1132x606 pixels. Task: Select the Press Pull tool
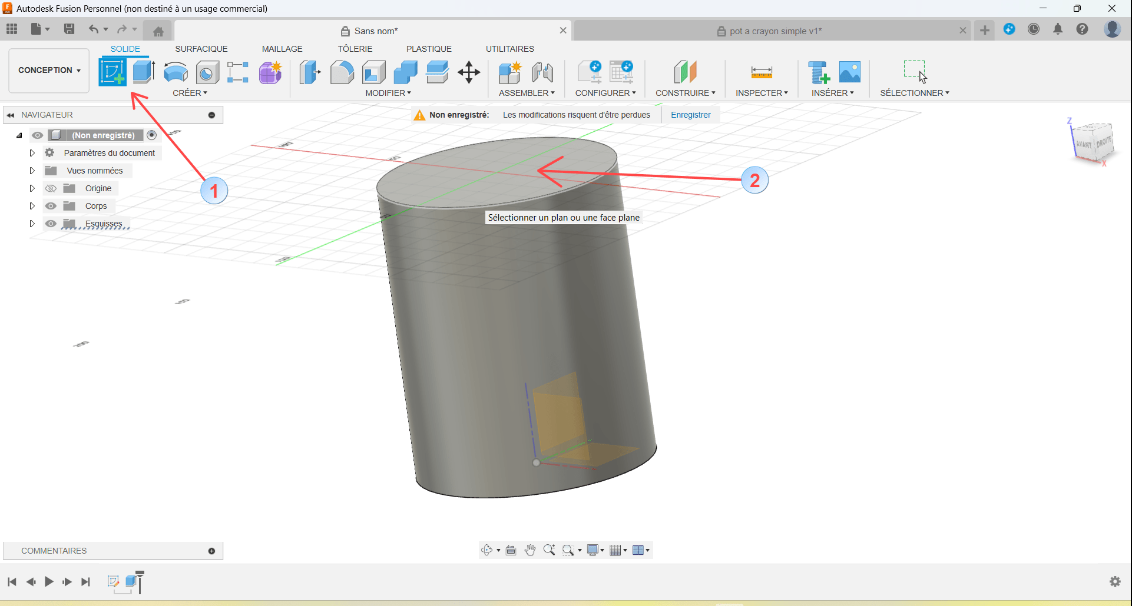pyautogui.click(x=310, y=72)
